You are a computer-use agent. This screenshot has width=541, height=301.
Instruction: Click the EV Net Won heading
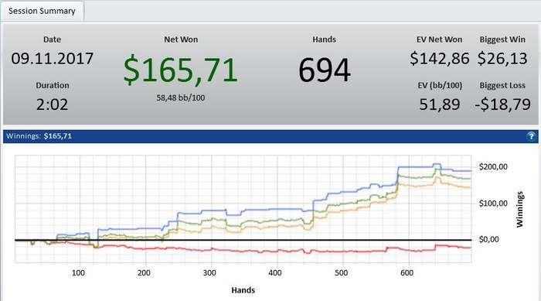tap(439, 39)
